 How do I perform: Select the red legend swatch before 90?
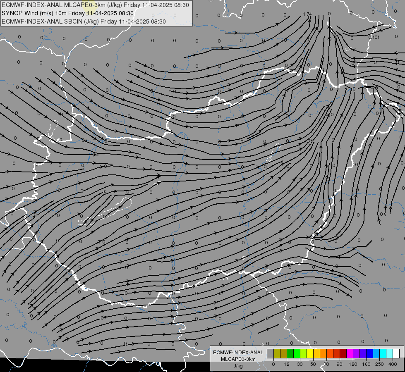click(x=337, y=353)
